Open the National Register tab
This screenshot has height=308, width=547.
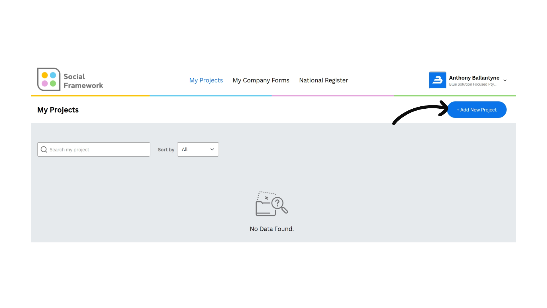pos(324,80)
